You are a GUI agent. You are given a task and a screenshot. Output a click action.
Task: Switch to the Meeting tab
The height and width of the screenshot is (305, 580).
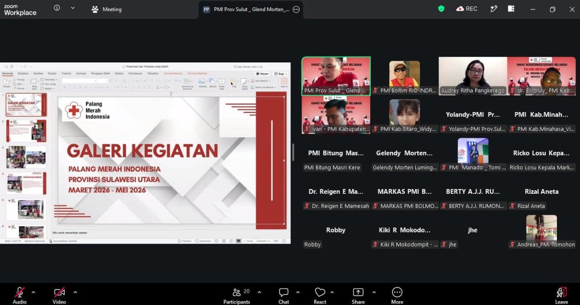pyautogui.click(x=107, y=9)
